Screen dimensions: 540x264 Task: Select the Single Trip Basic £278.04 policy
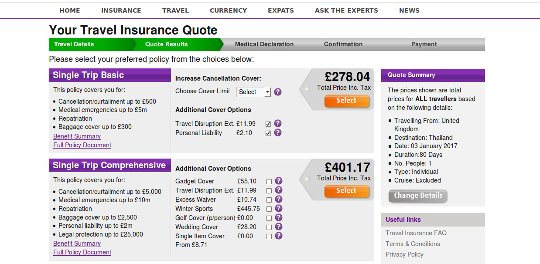[347, 101]
